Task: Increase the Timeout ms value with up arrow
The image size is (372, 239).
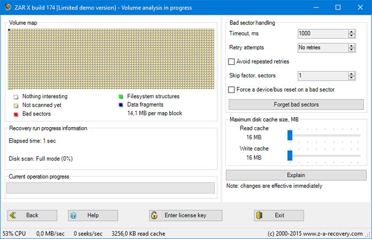Action: [351, 31]
